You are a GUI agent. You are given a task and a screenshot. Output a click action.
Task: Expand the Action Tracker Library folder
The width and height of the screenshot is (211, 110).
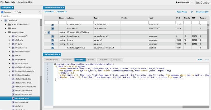click(x=6, y=24)
